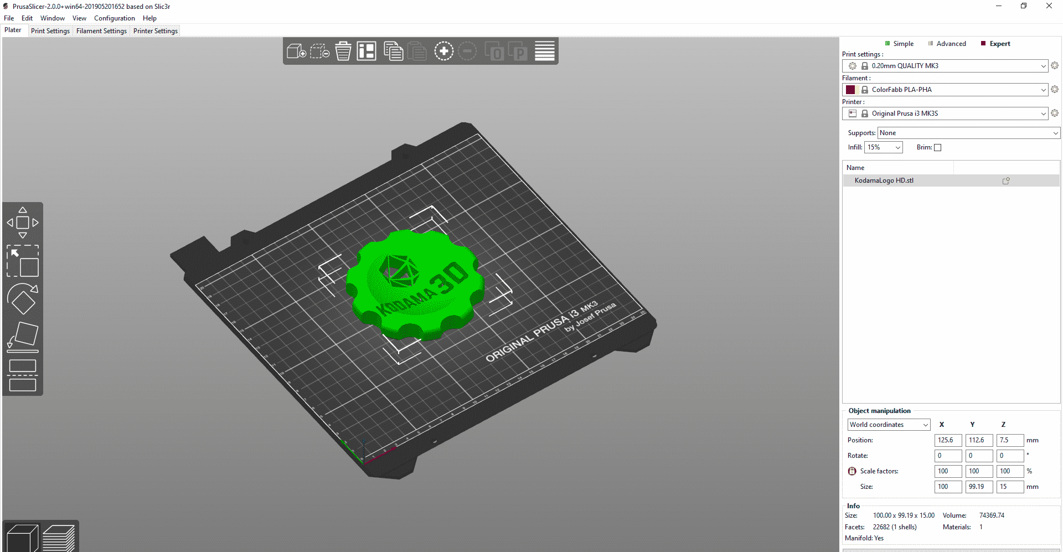The width and height of the screenshot is (1063, 552).
Task: Click the gear beside Print settings preset
Action: click(x=1055, y=65)
